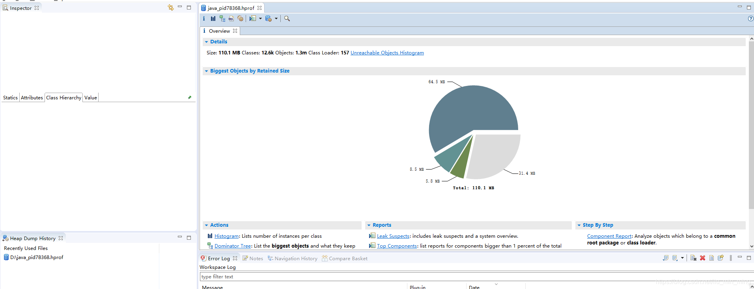Open Error Log view menu dots
Image resolution: width=754 pixels, height=289 pixels.
click(731, 258)
